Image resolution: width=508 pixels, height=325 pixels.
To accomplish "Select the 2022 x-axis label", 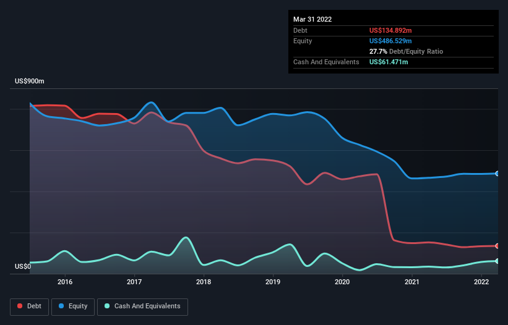I will click(x=481, y=282).
